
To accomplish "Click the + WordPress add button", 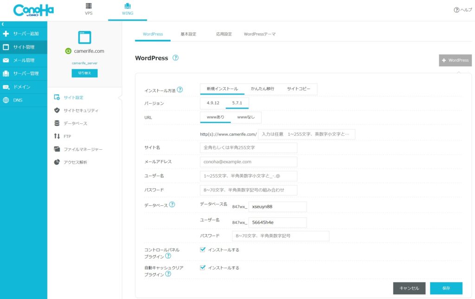I will [456, 60].
